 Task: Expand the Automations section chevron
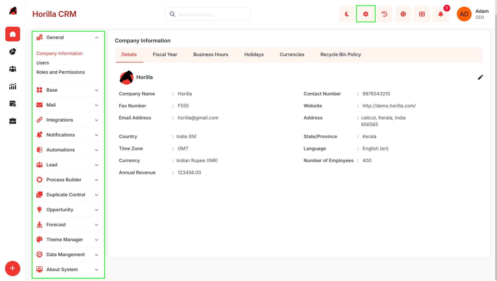(x=97, y=150)
